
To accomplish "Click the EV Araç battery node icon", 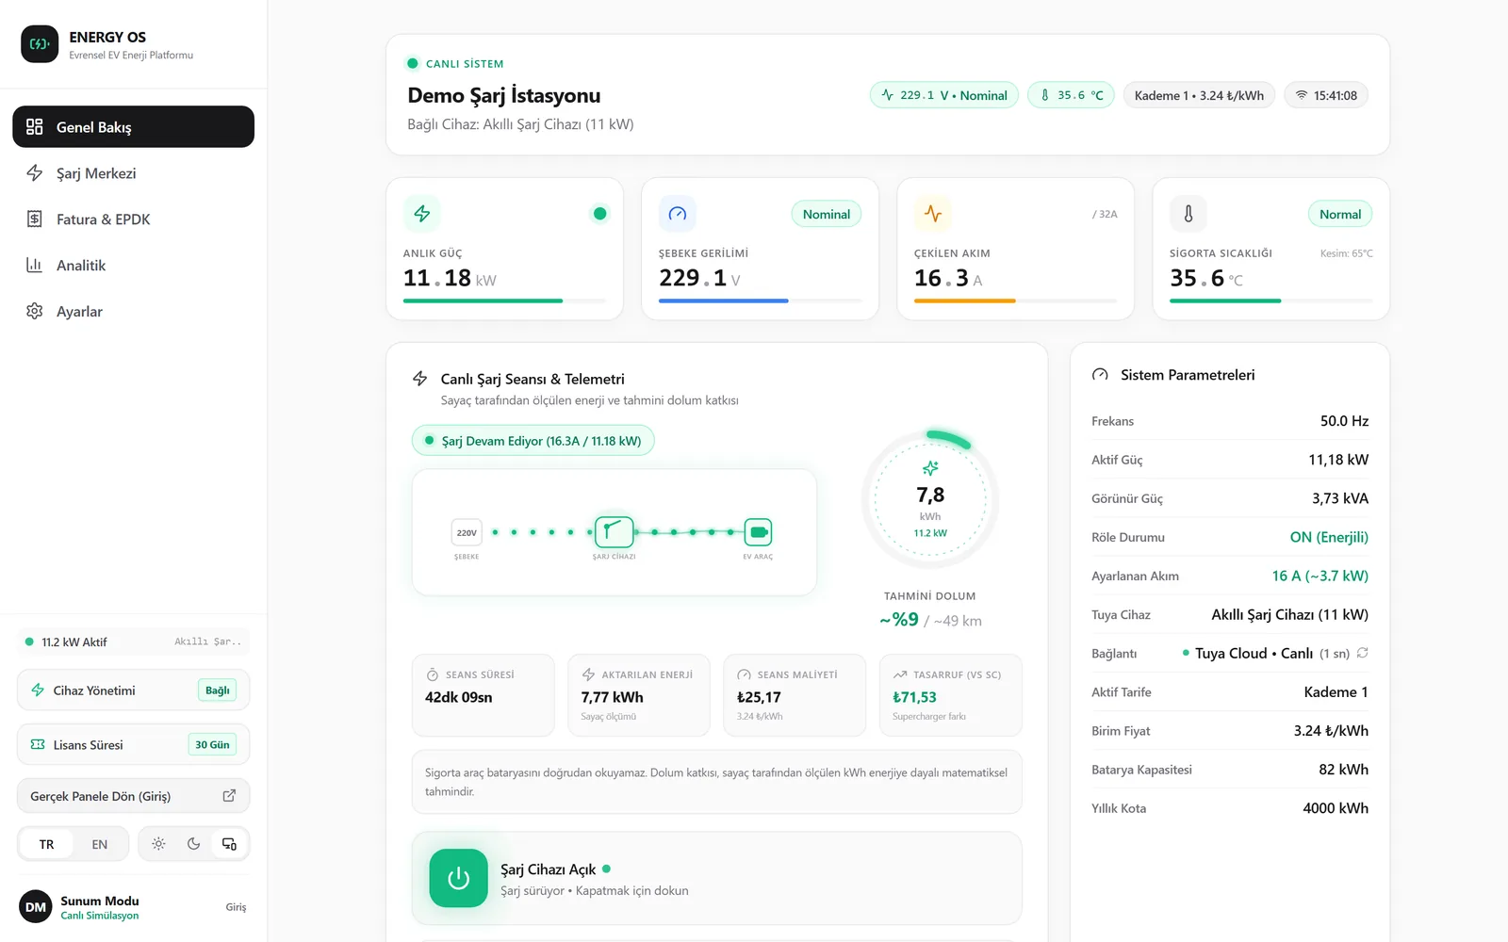I will 758,532.
